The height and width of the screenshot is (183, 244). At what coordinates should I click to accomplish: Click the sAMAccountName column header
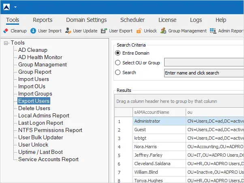coord(159,112)
